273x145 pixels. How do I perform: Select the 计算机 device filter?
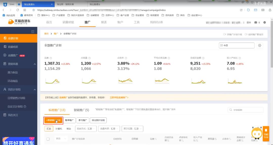coord(59,129)
